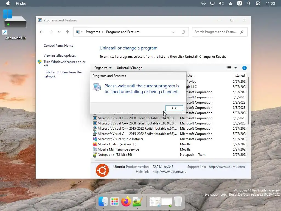
Task: Click the network arrows icon in menu bar
Action: (203, 3)
